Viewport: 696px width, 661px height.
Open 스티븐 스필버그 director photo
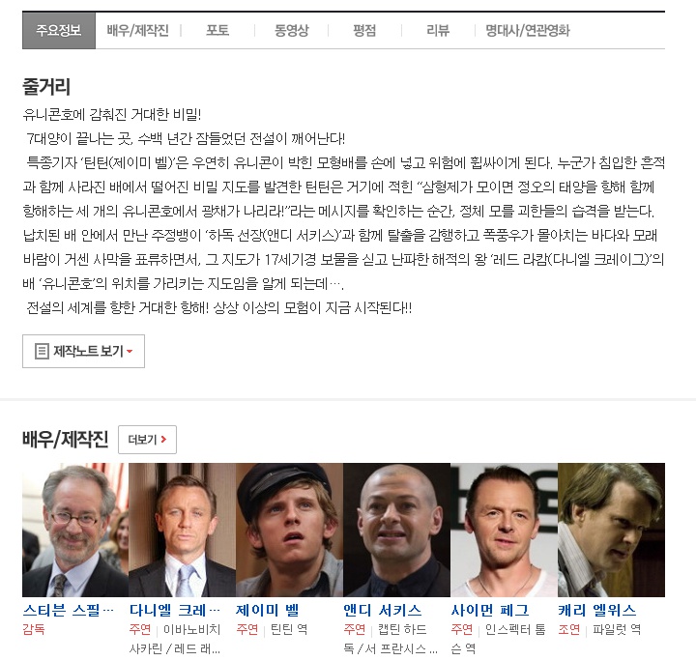tap(75, 531)
